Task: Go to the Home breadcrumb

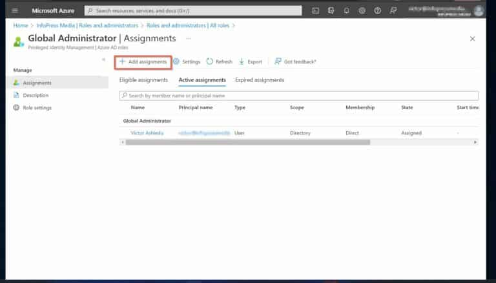Action: (x=21, y=25)
